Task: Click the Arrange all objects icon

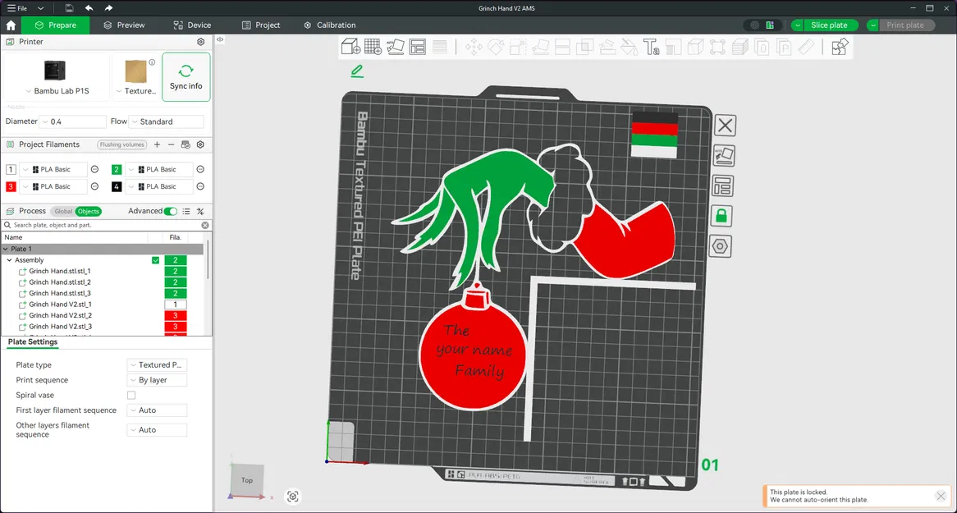Action: click(x=418, y=47)
